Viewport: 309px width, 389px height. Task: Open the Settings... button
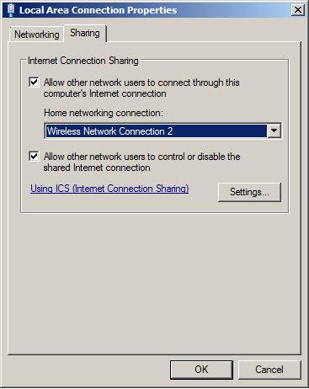(x=249, y=192)
